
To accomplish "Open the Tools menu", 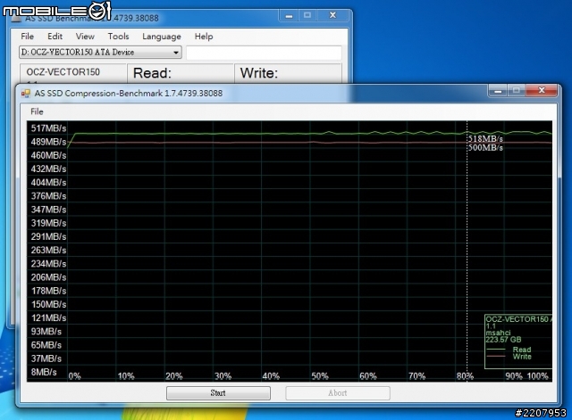I will point(118,37).
